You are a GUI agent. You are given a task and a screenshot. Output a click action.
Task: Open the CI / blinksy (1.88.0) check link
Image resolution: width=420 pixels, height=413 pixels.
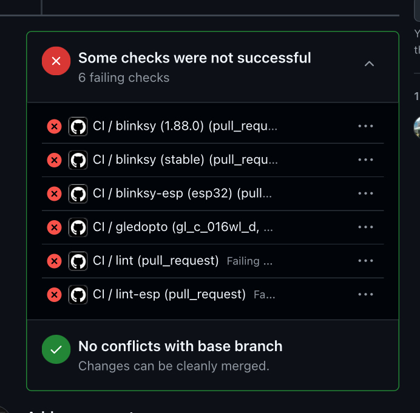(185, 126)
